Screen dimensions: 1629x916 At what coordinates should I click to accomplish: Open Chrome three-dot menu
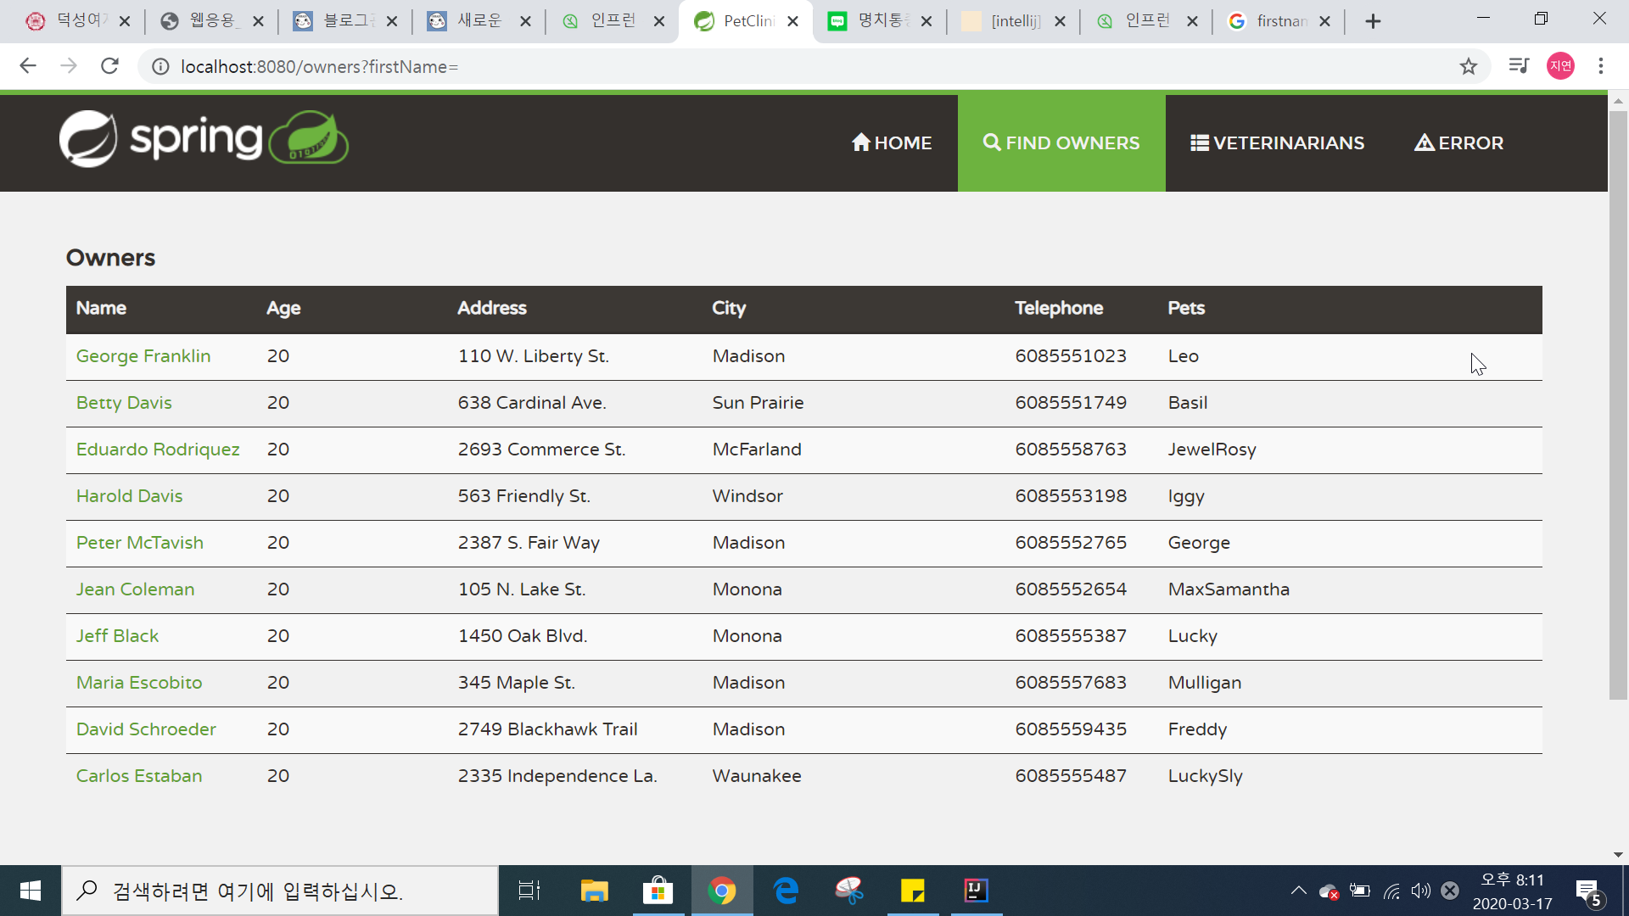tap(1601, 66)
